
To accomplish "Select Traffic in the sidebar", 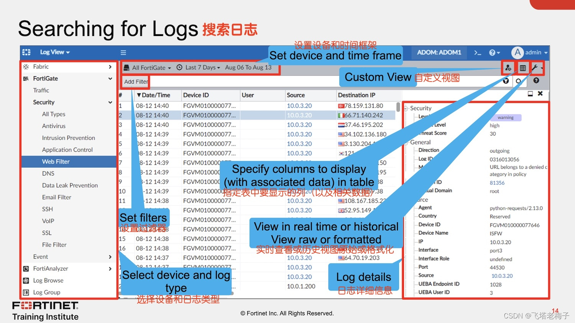I will click(x=41, y=90).
